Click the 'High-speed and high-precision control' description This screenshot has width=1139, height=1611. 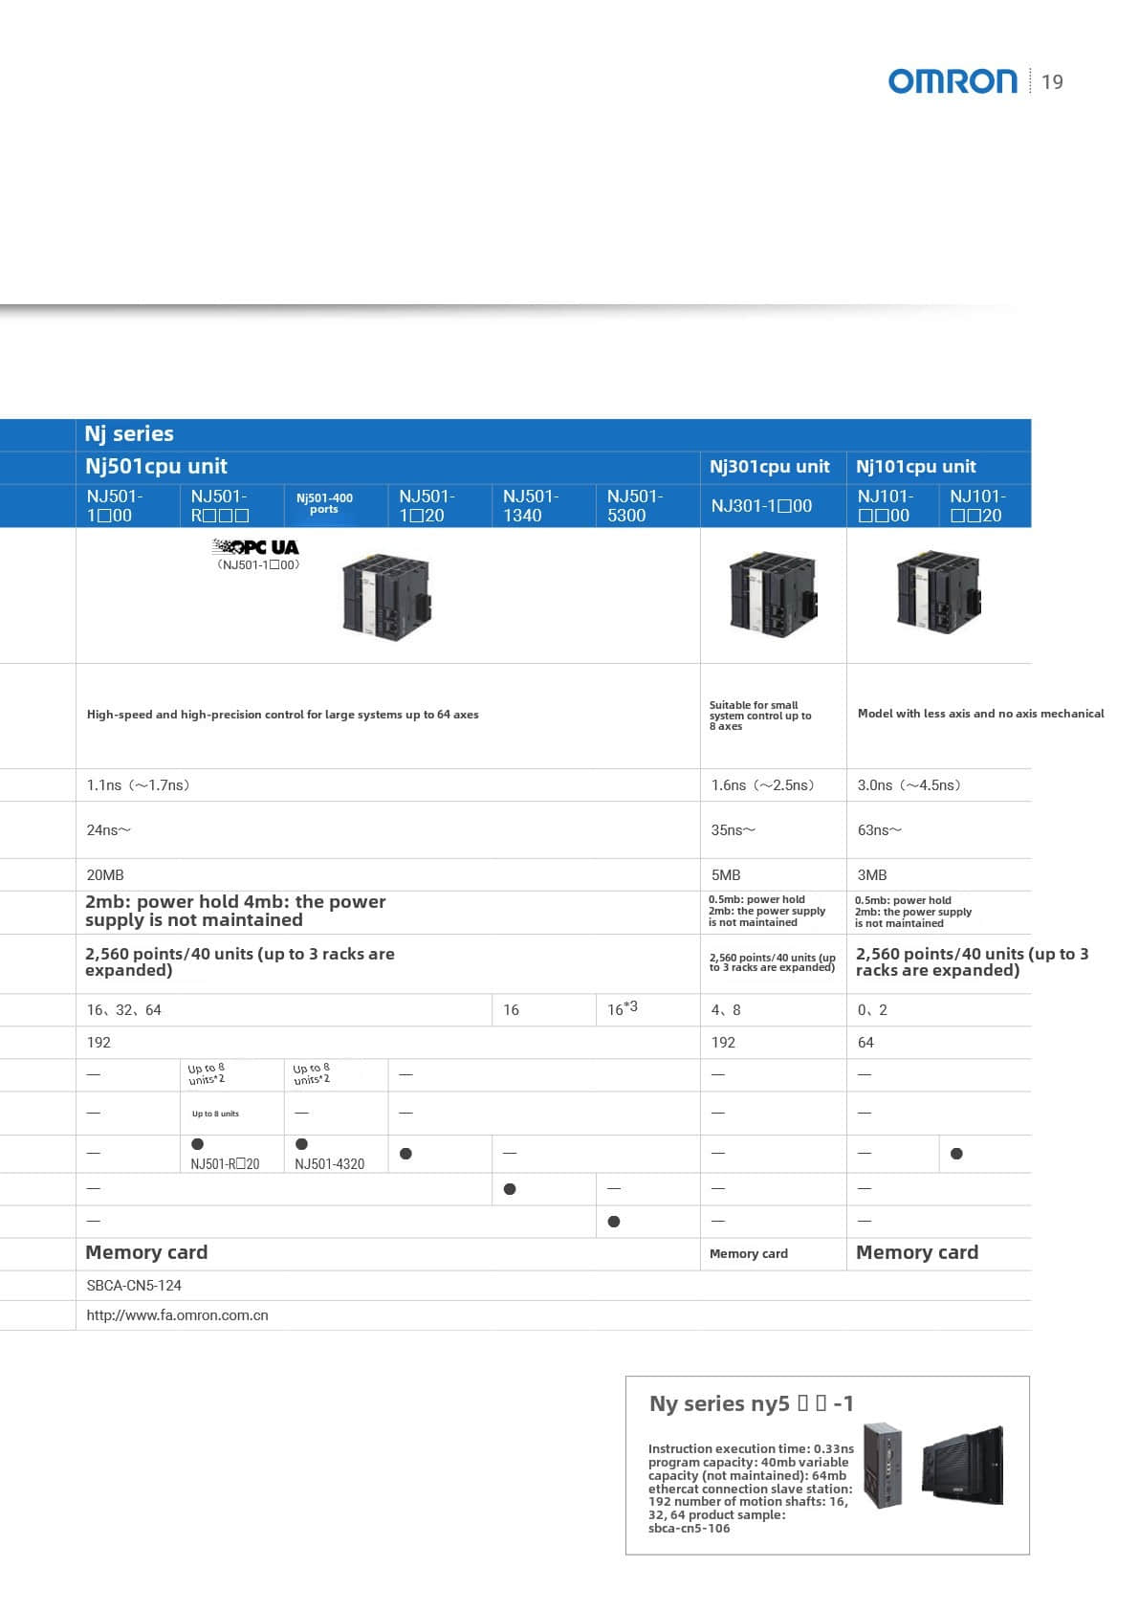coord(282,715)
